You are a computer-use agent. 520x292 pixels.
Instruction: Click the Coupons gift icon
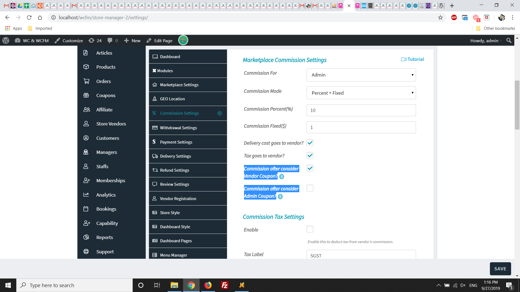[86, 95]
